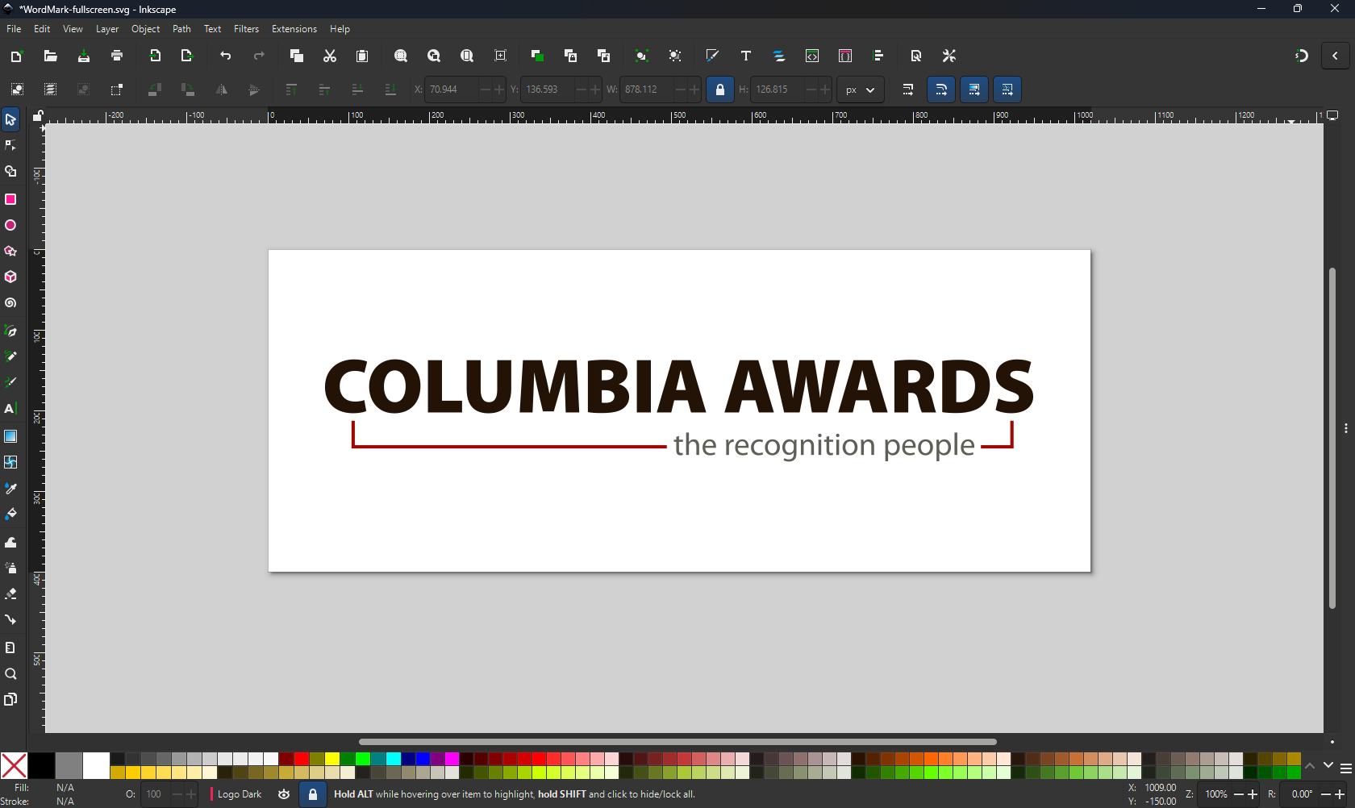The image size is (1355, 808).
Task: Open the Logo Dark layer selector
Action: [x=240, y=794]
